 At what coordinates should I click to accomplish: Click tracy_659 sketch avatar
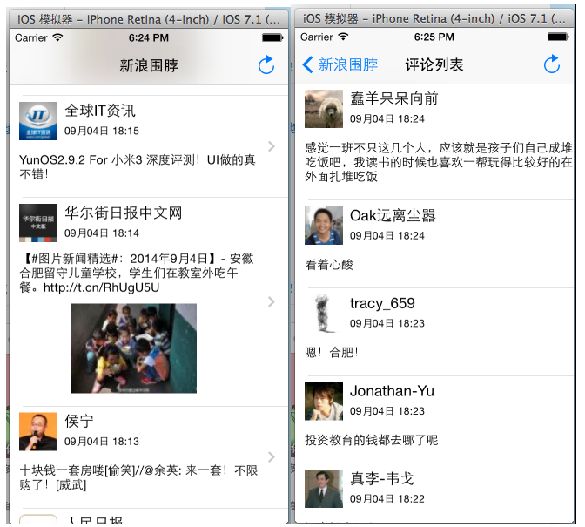tap(324, 313)
